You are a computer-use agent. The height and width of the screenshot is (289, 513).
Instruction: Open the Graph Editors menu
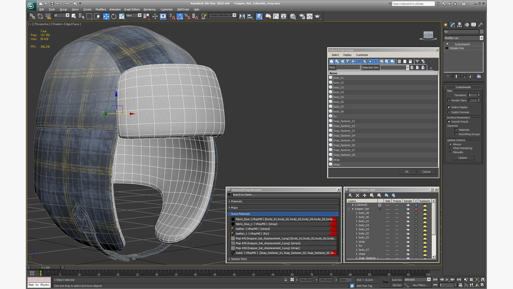point(132,9)
